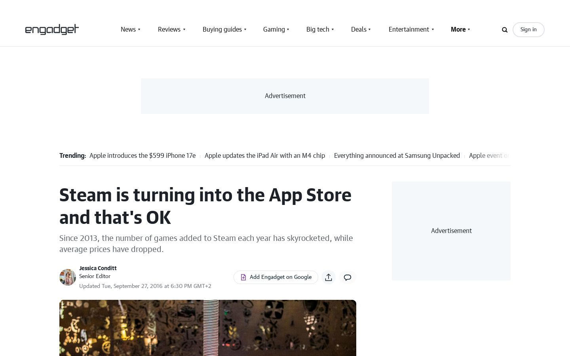The width and height of the screenshot is (570, 356).
Task: Click the article headline text
Action: coord(205,206)
